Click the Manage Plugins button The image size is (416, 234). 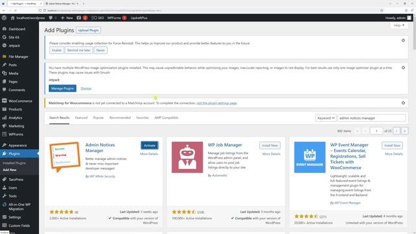pyautogui.click(x=62, y=88)
